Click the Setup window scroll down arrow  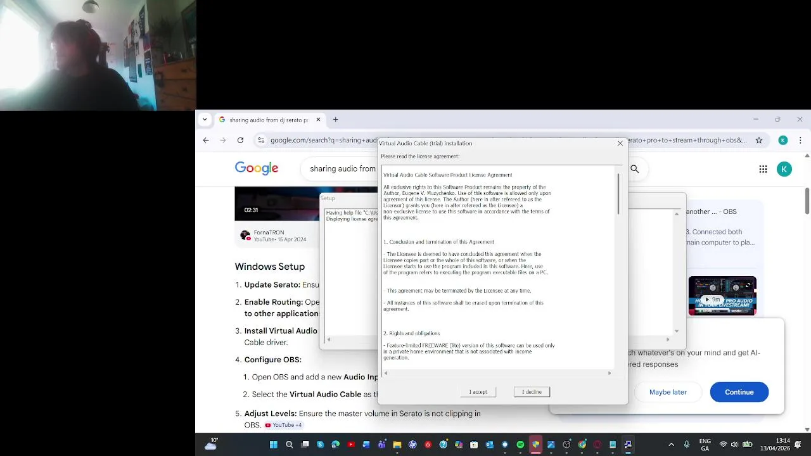coord(677,331)
